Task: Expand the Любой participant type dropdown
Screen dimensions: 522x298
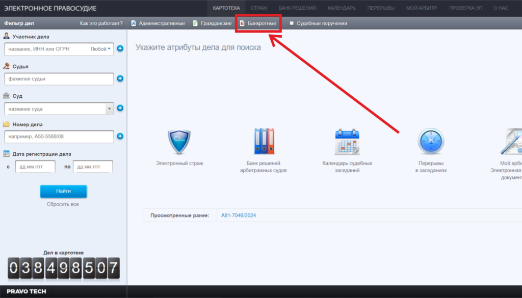Action: [x=101, y=49]
